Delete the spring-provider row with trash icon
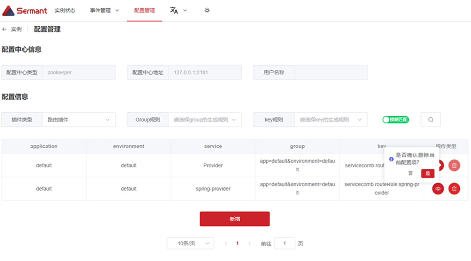Image resolution: width=471 pixels, height=261 pixels. point(454,189)
